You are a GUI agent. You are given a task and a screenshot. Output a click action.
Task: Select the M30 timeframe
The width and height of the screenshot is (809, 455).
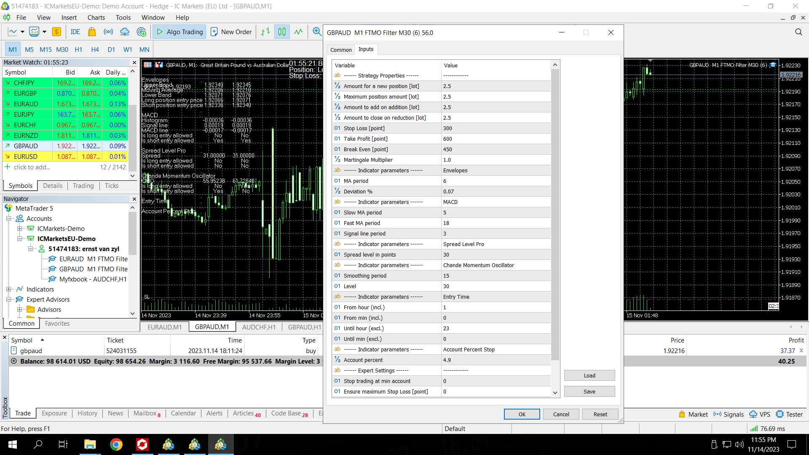pos(62,49)
